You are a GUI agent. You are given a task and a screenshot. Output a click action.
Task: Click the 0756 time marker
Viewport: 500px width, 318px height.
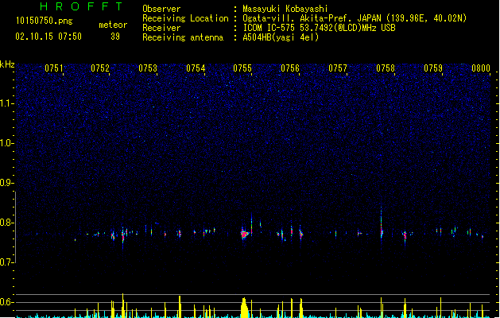tap(290, 68)
